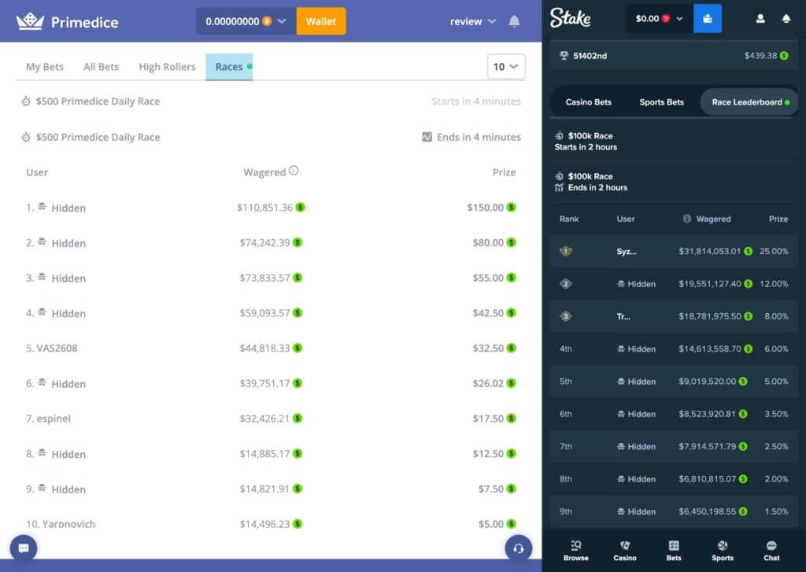Screen dimensions: 806x572
Task: Click the $150.00 prize value
Action: click(x=485, y=207)
